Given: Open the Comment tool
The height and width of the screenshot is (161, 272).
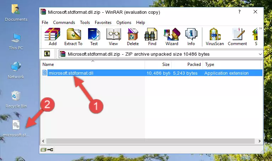Looking at the screenshot, I should coord(237,37).
